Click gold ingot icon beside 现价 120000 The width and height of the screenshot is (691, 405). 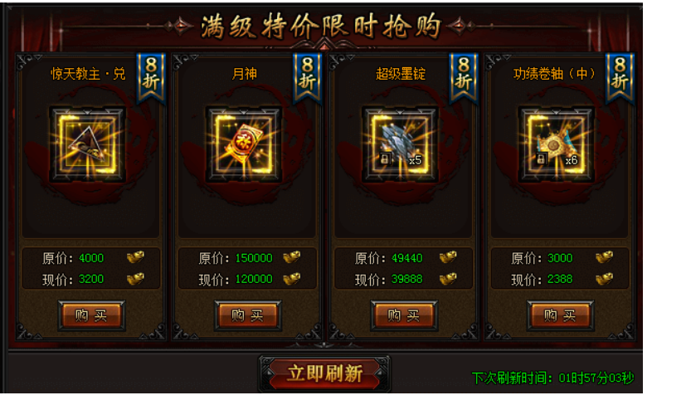(292, 279)
